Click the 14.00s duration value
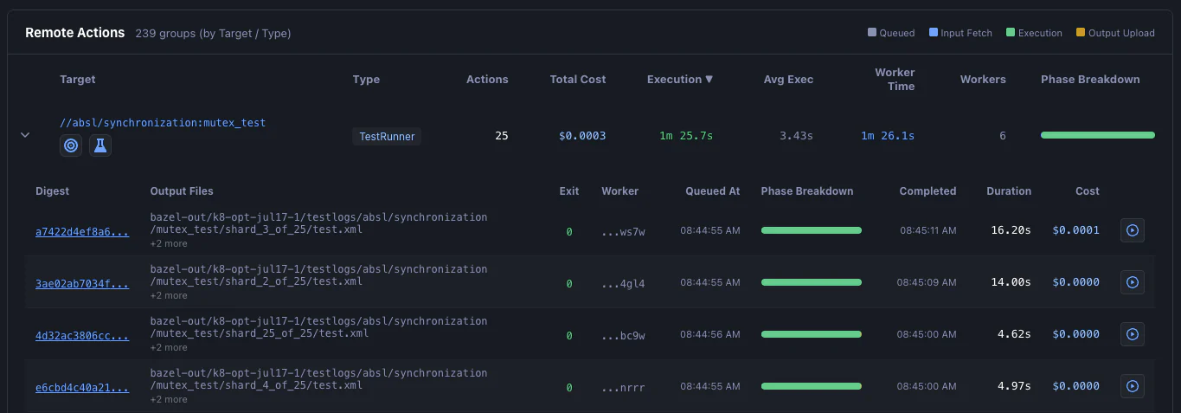 [x=1011, y=282]
